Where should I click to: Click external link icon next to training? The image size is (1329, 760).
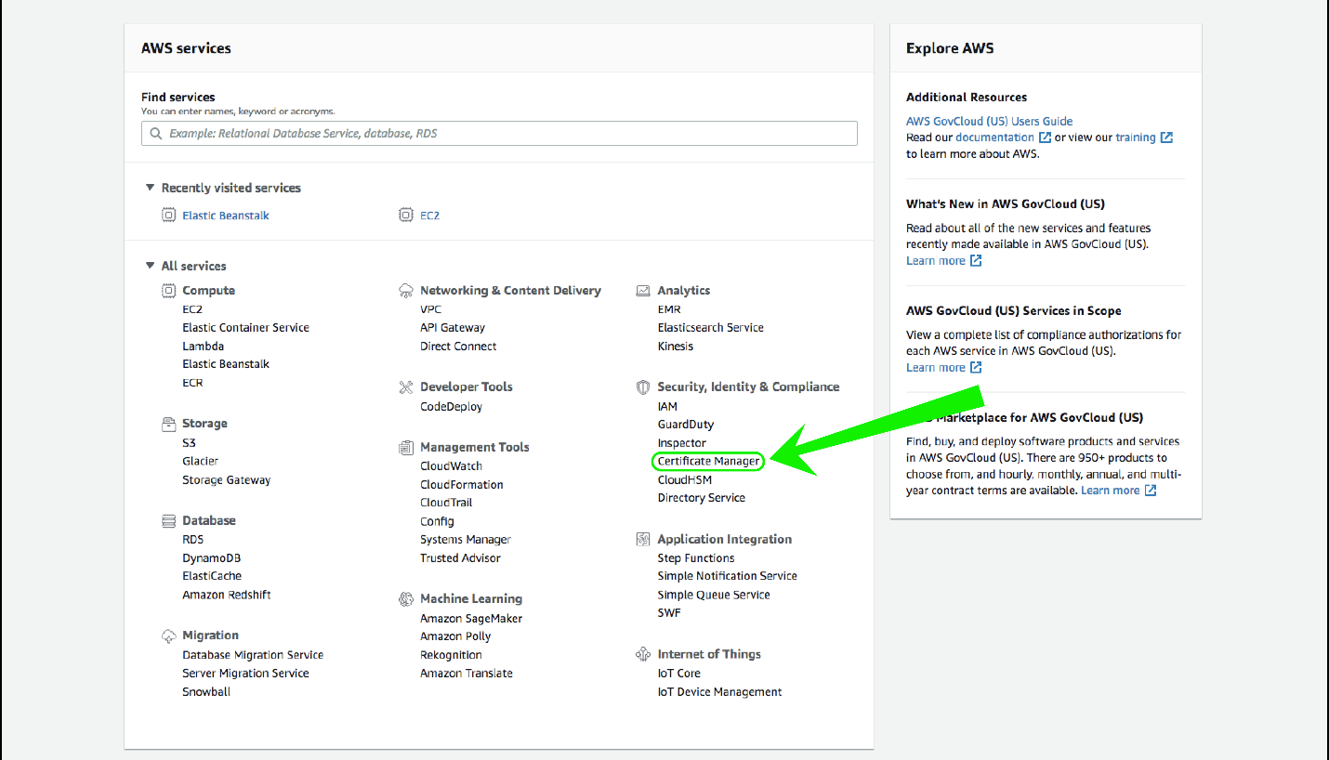[x=1166, y=138]
